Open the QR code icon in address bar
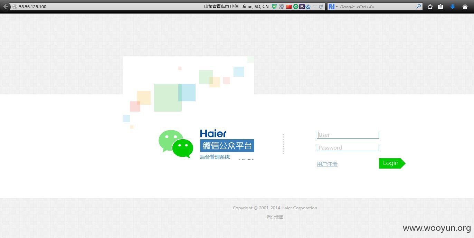 click(x=282, y=7)
